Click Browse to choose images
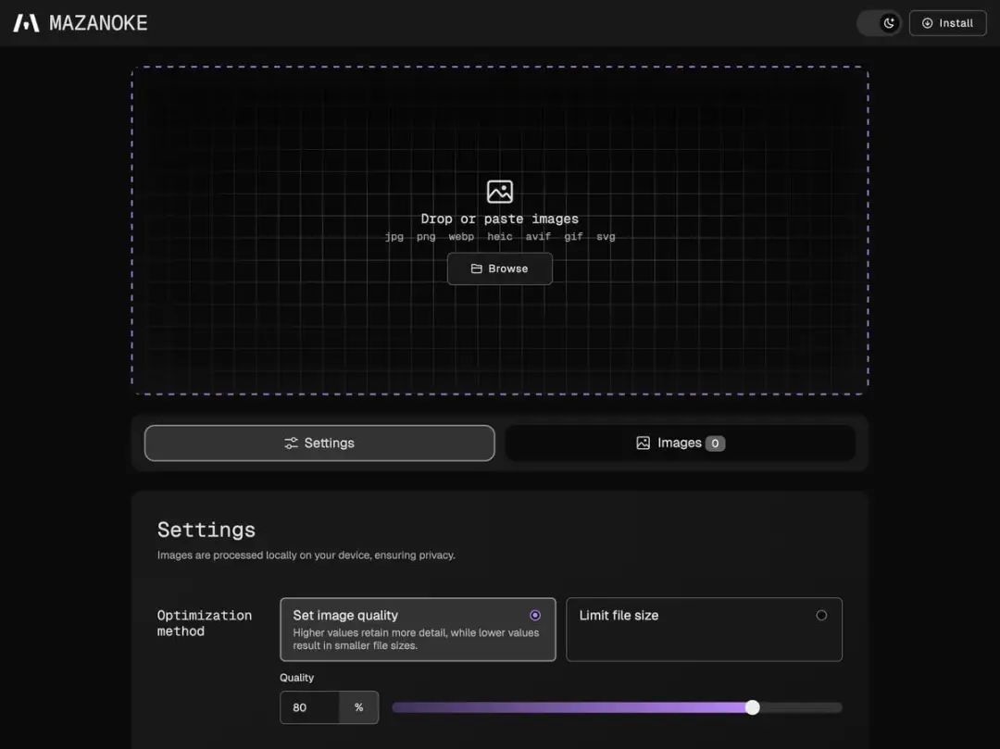Viewport: 1000px width, 749px height. click(499, 268)
